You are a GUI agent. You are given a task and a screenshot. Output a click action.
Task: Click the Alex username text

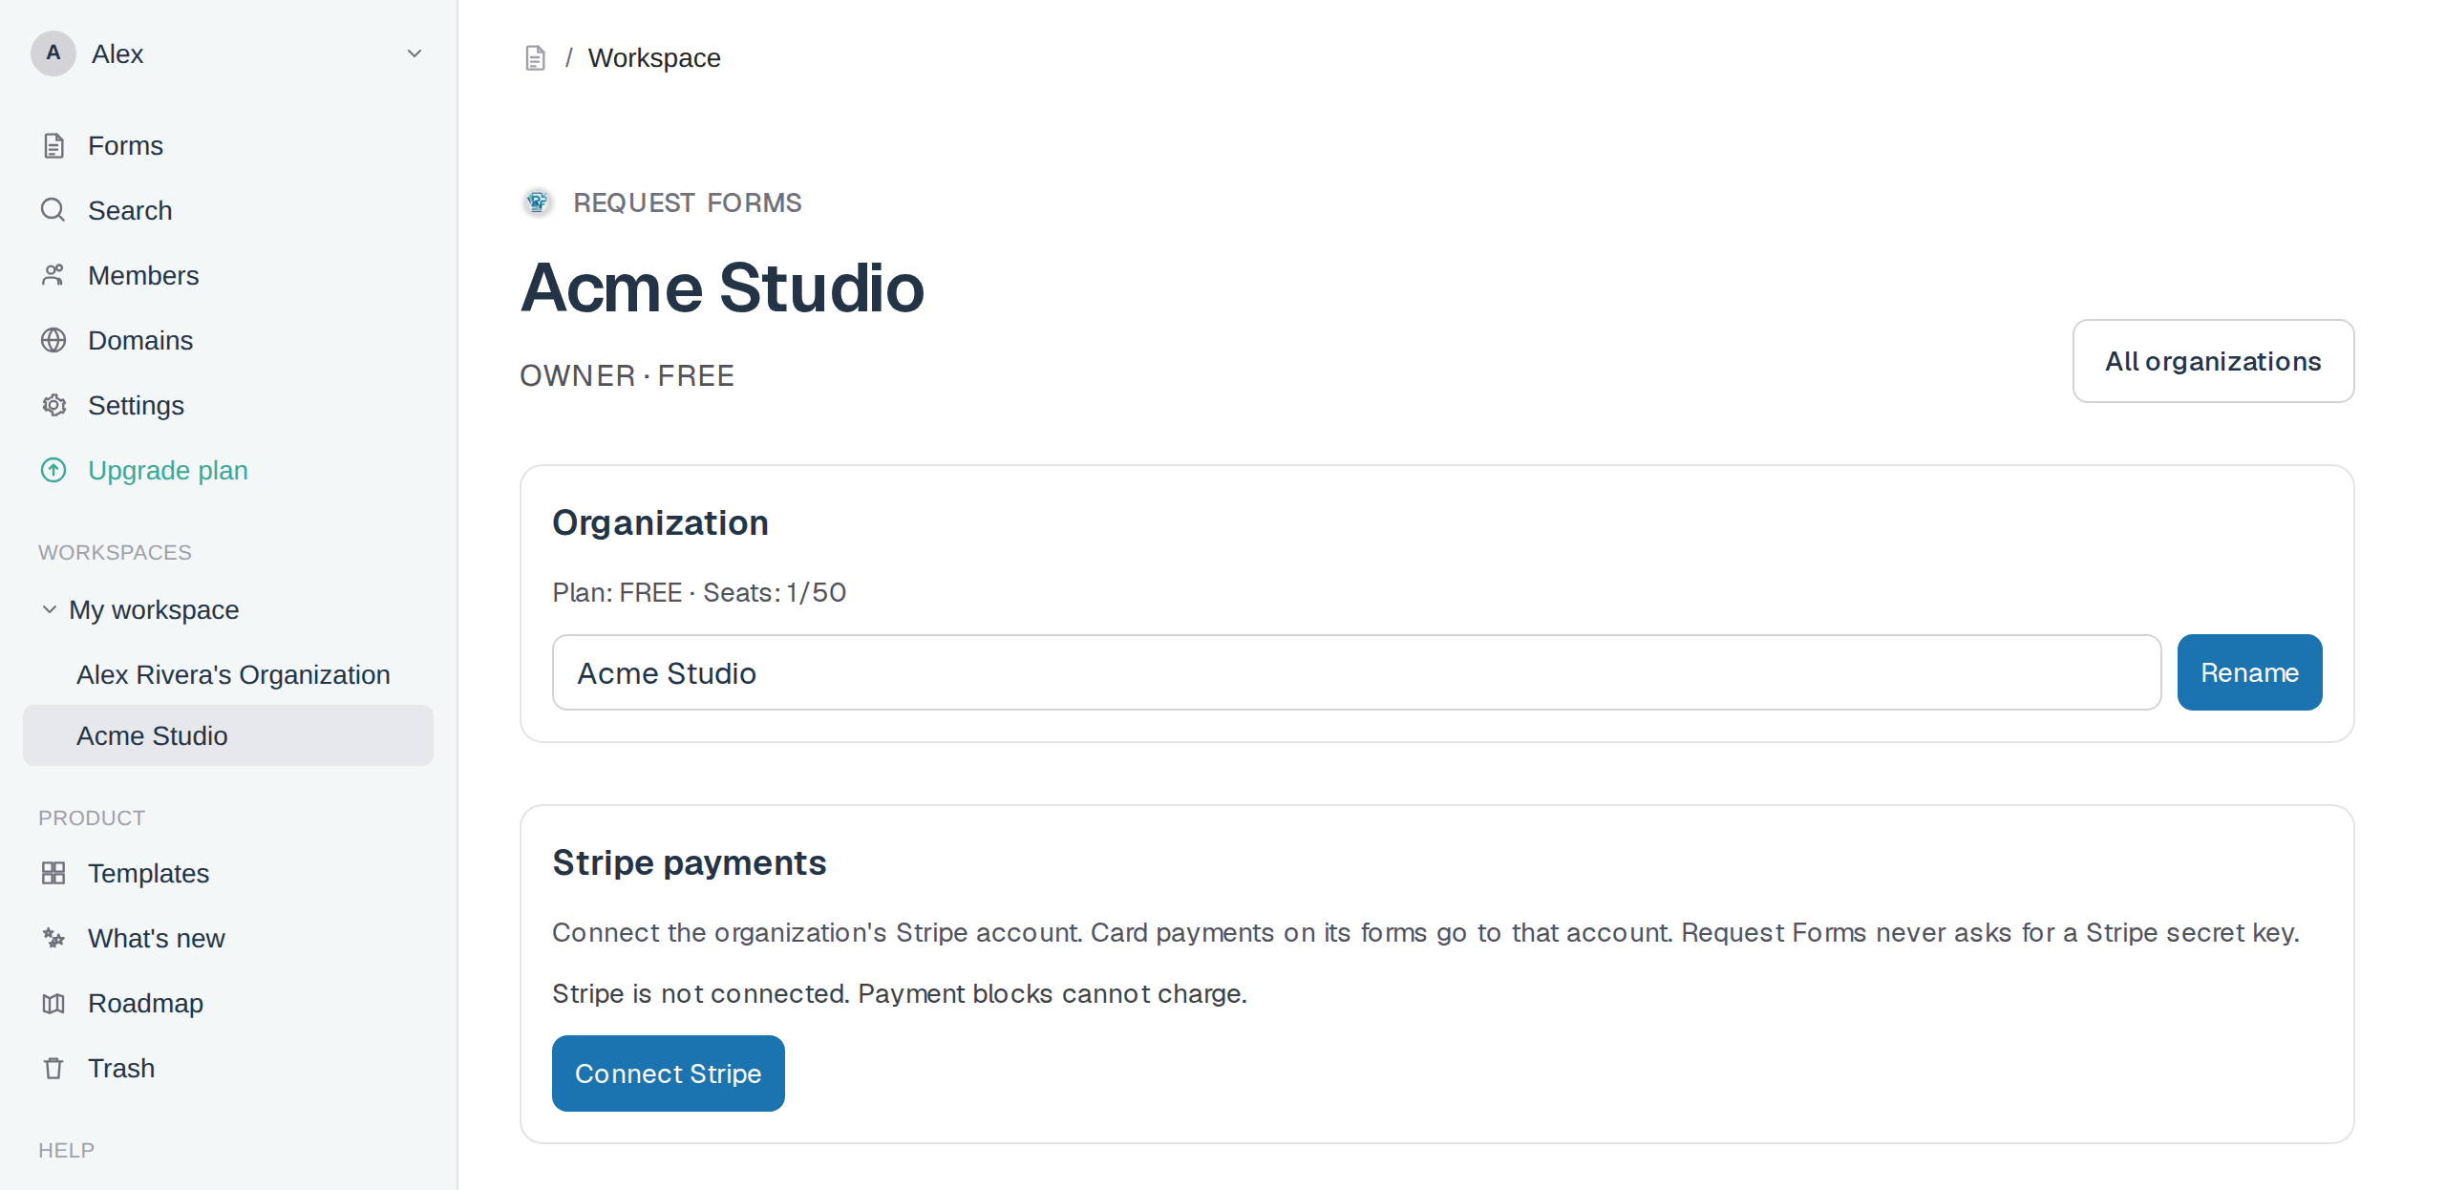coord(117,54)
